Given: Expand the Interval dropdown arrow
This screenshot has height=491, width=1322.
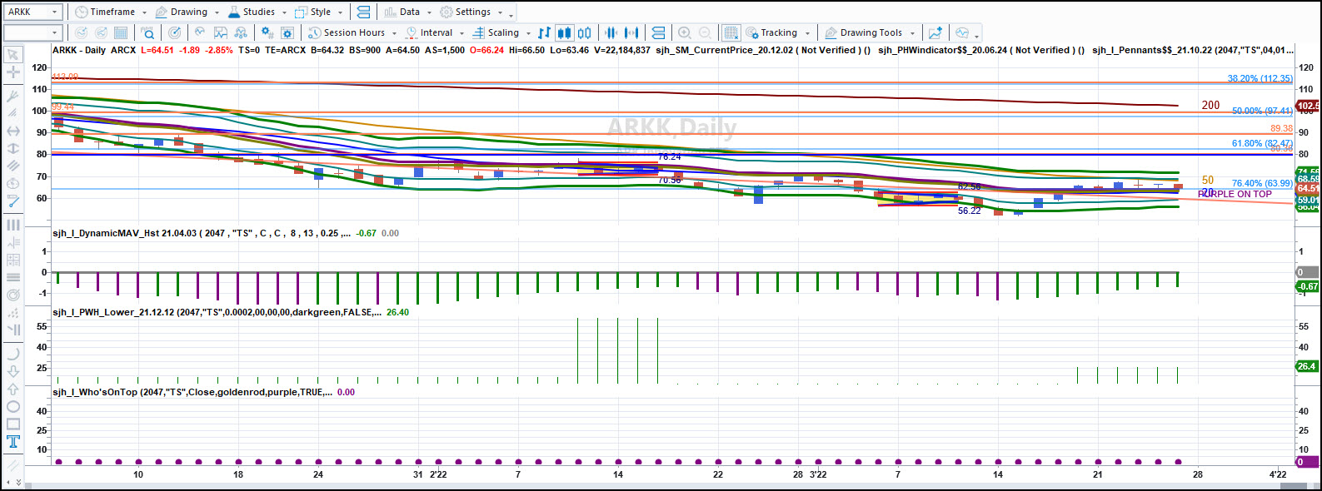Looking at the screenshot, I should (x=461, y=34).
